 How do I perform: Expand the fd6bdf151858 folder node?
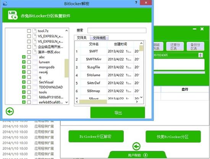(x=24, y=97)
